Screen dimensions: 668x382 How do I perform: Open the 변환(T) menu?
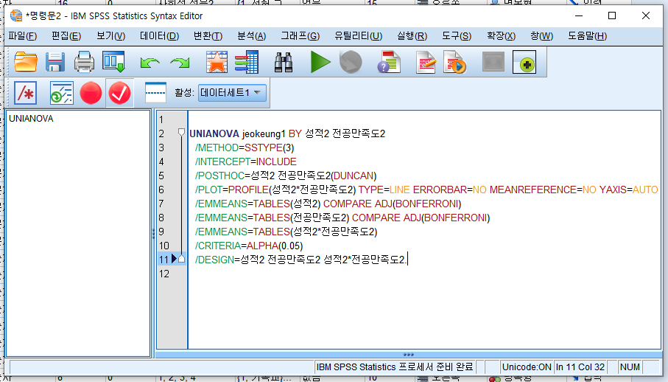[208, 36]
